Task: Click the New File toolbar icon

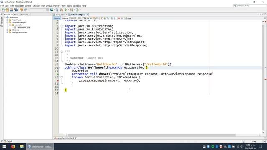Action: point(3,10)
